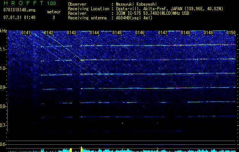
Task: Select the A504HB(yagi 4el) antenna text
Action: coord(134,18)
